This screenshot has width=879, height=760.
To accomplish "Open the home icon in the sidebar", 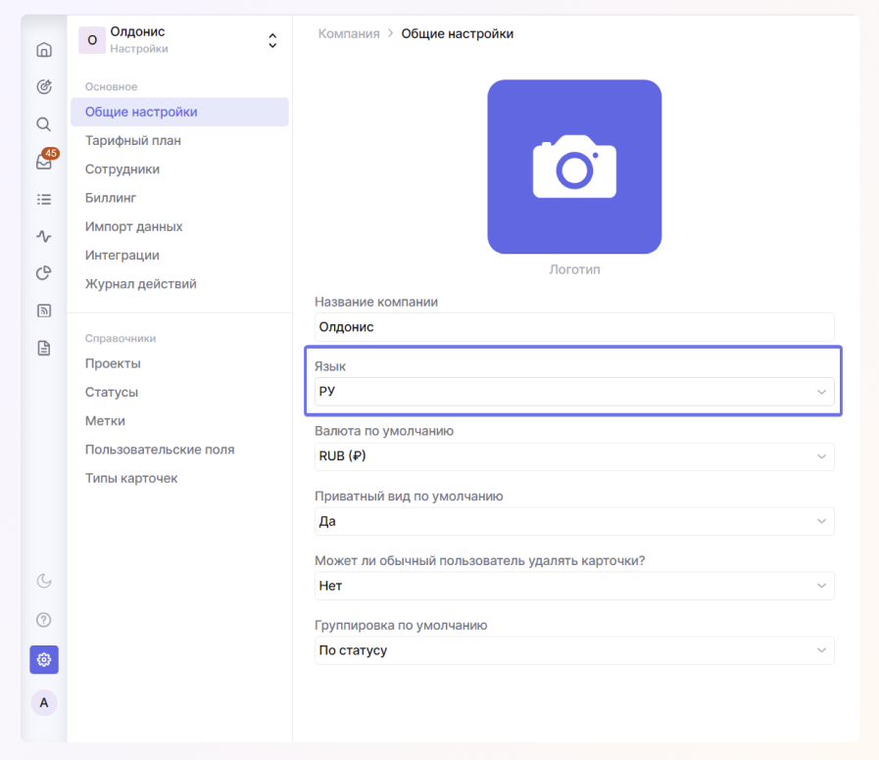I will 44,50.
